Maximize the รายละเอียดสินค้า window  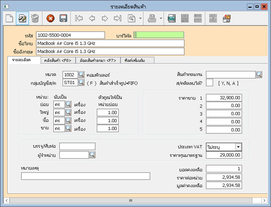pos(257,7)
